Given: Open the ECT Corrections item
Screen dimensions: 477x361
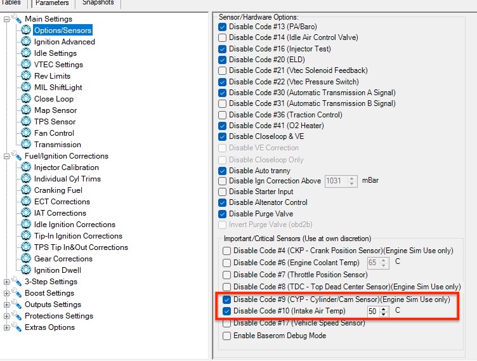Looking at the screenshot, I should click(62, 202).
